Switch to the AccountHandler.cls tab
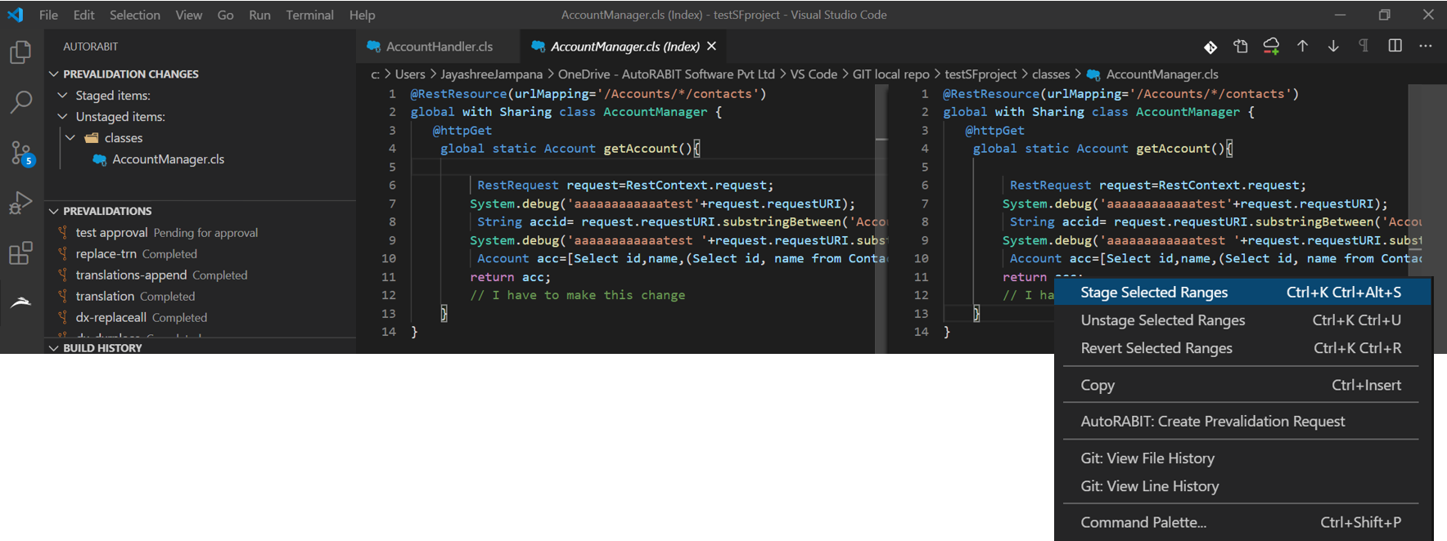This screenshot has height=541, width=1447. [438, 47]
